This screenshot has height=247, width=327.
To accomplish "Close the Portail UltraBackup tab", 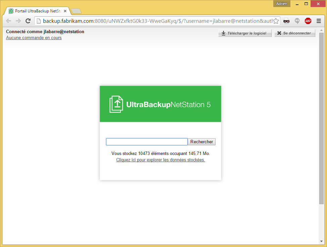I will point(65,11).
